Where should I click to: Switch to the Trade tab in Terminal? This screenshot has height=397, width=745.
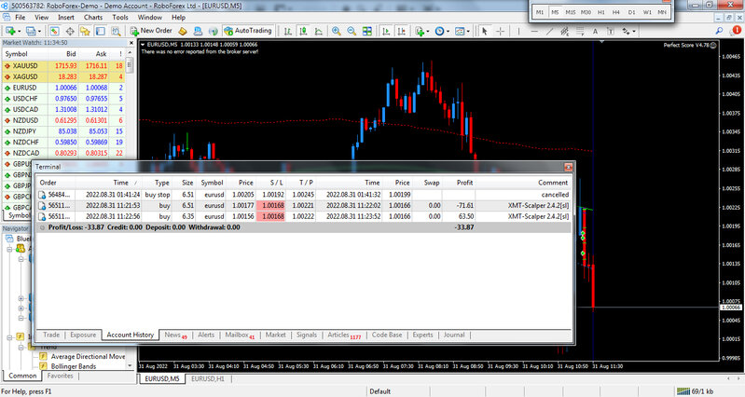click(51, 335)
